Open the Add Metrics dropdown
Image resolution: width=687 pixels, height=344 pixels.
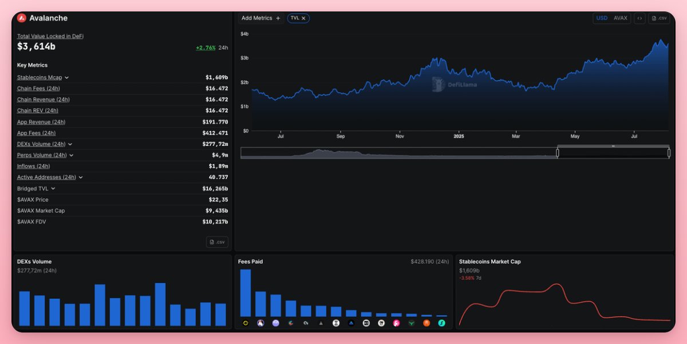pos(260,18)
